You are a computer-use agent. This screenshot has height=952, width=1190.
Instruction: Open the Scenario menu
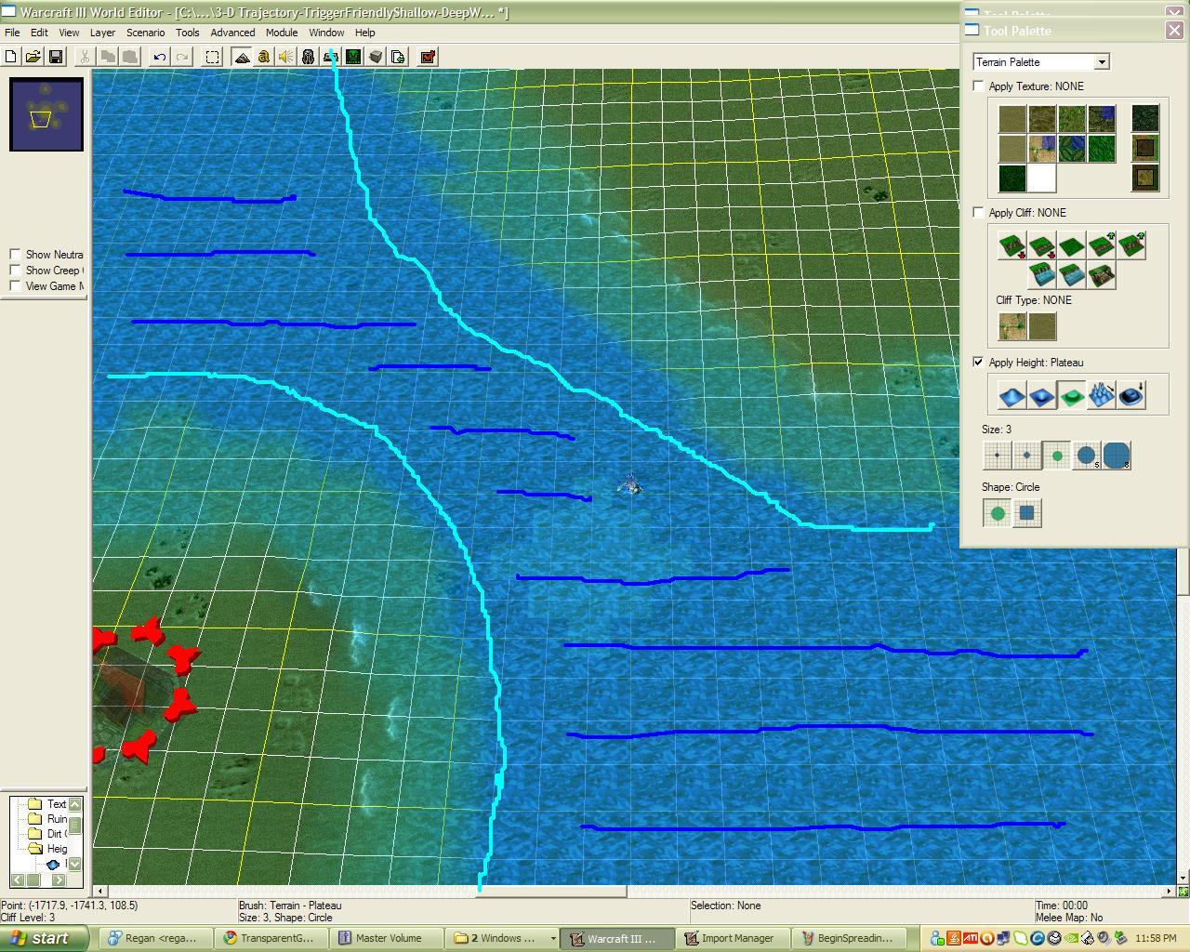click(x=145, y=33)
